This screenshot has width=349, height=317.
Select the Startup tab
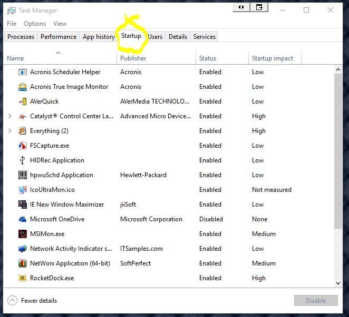131,36
